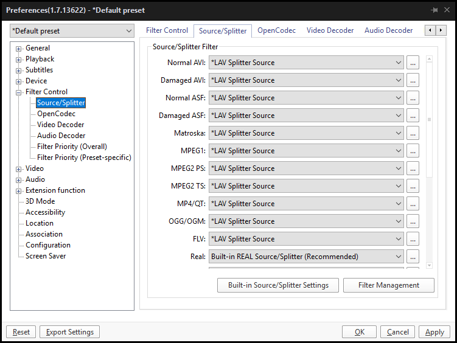Click the ellipsis button next to Normal AVI

(413, 63)
